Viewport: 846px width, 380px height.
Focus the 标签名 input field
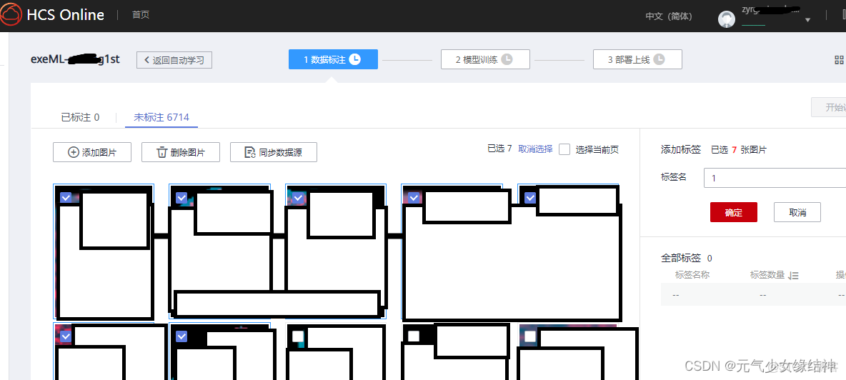775,177
